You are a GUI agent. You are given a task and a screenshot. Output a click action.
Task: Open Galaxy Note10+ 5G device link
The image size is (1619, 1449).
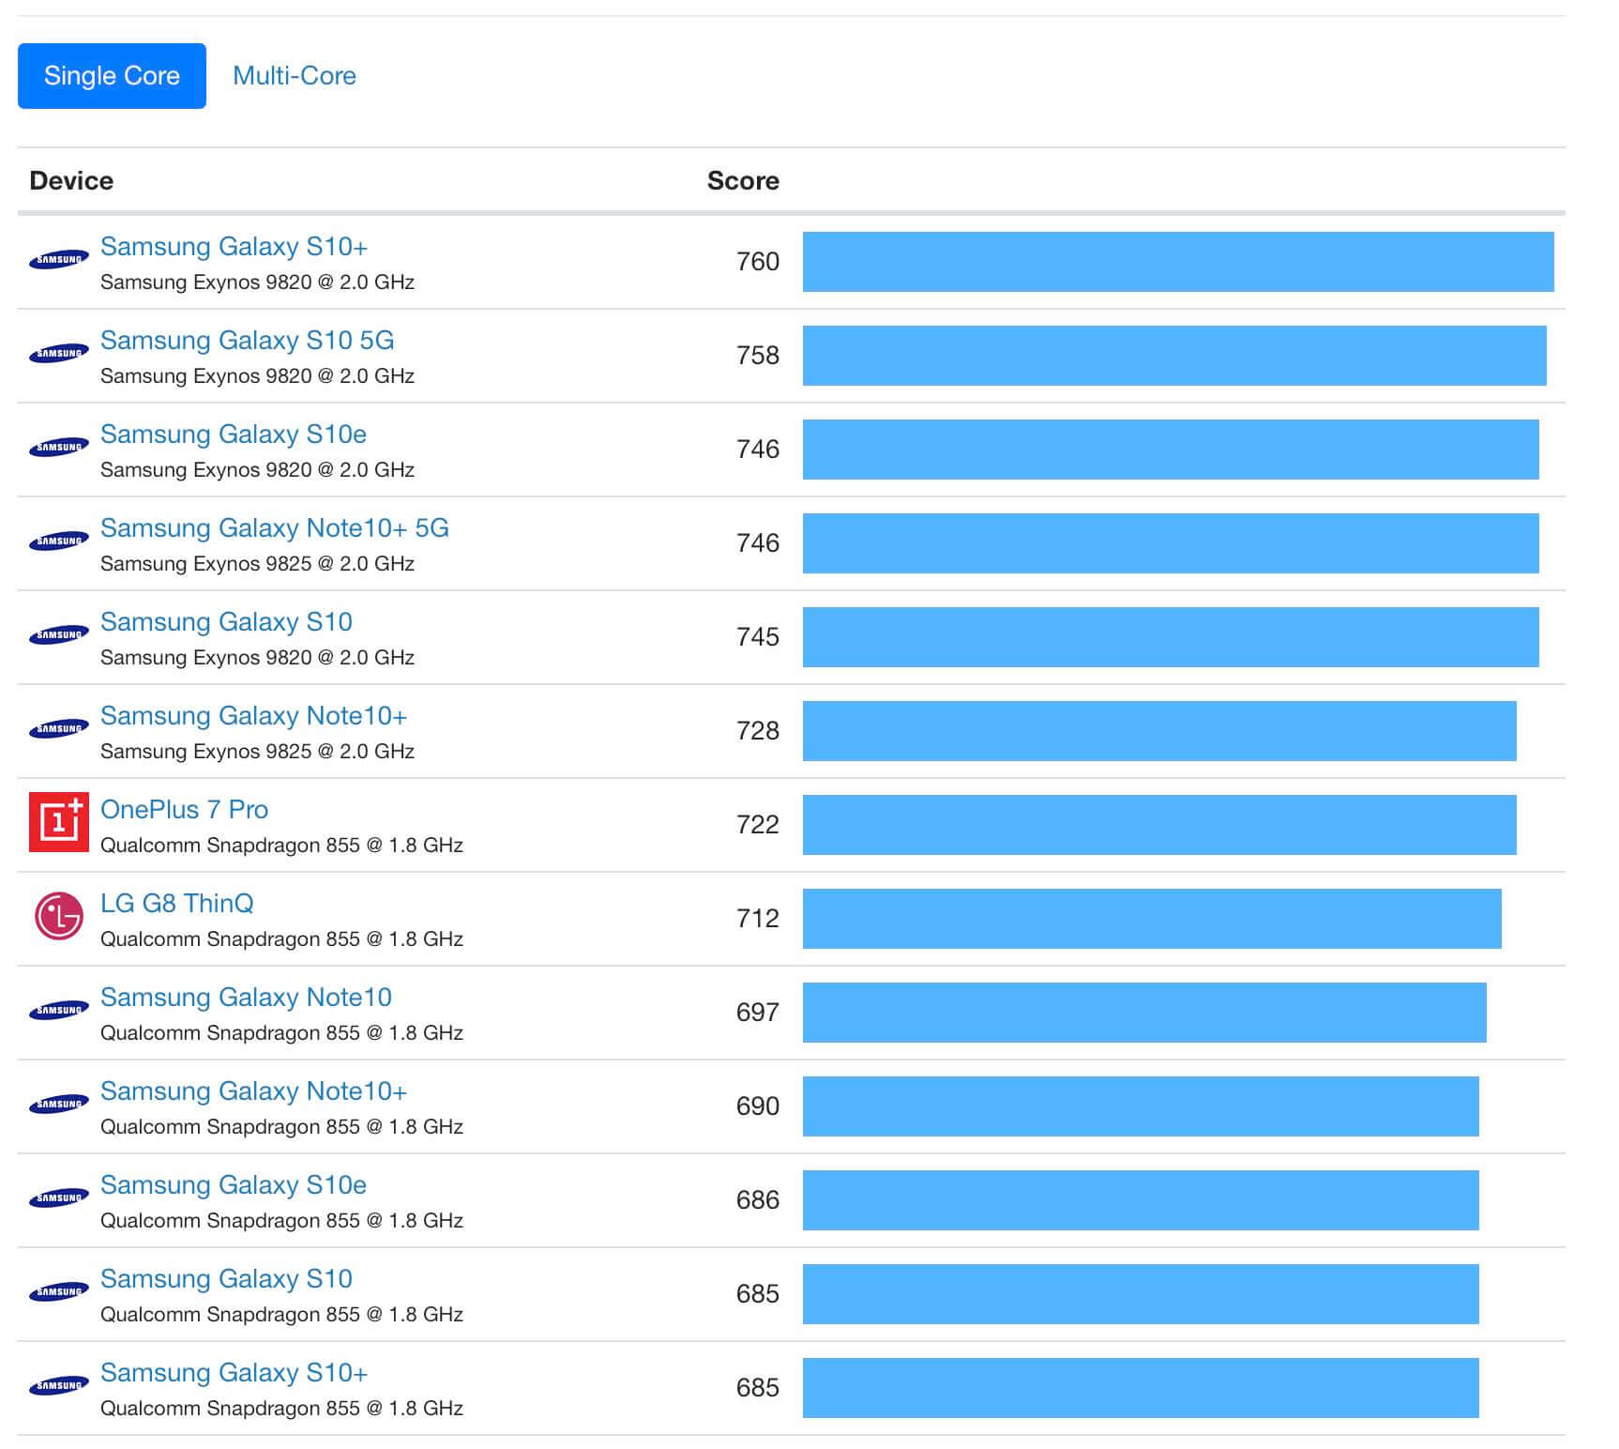[x=274, y=527]
